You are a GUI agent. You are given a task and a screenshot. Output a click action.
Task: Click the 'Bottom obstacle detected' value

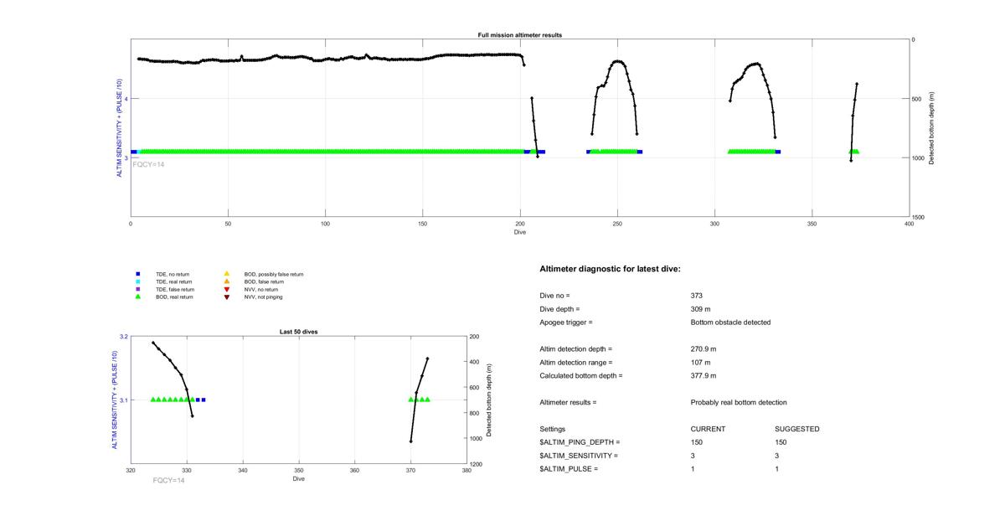pos(729,322)
